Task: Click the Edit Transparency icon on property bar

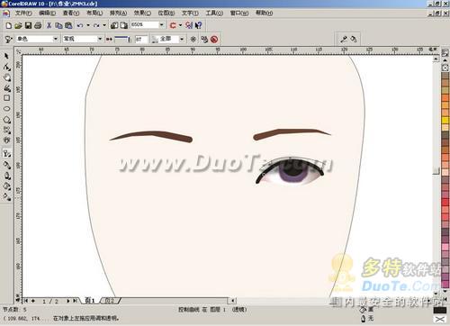Action: (8, 39)
